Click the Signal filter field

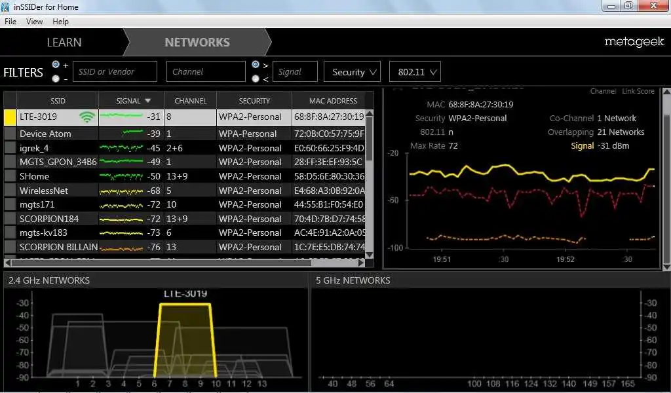coord(295,72)
